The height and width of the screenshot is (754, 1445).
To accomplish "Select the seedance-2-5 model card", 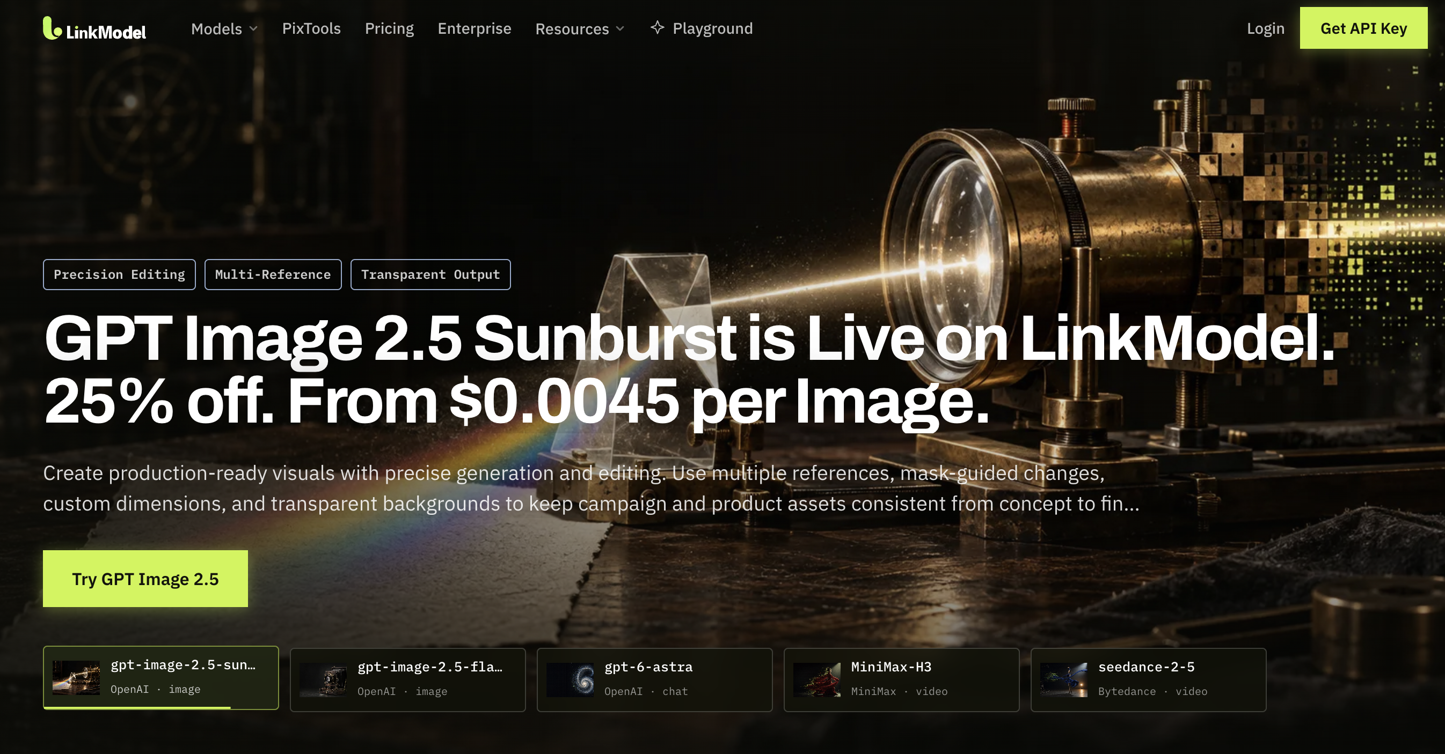I will (1148, 680).
